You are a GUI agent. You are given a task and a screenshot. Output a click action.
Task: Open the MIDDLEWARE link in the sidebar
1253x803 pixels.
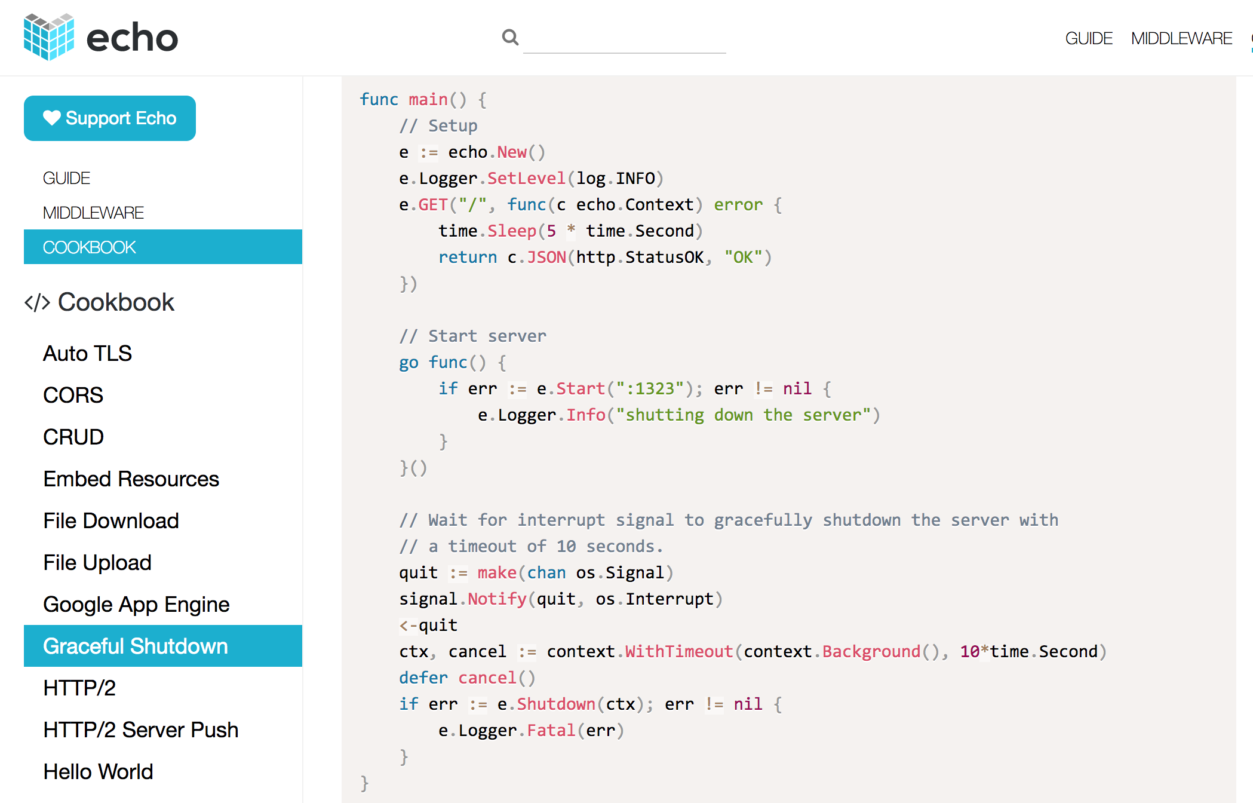[x=93, y=212]
